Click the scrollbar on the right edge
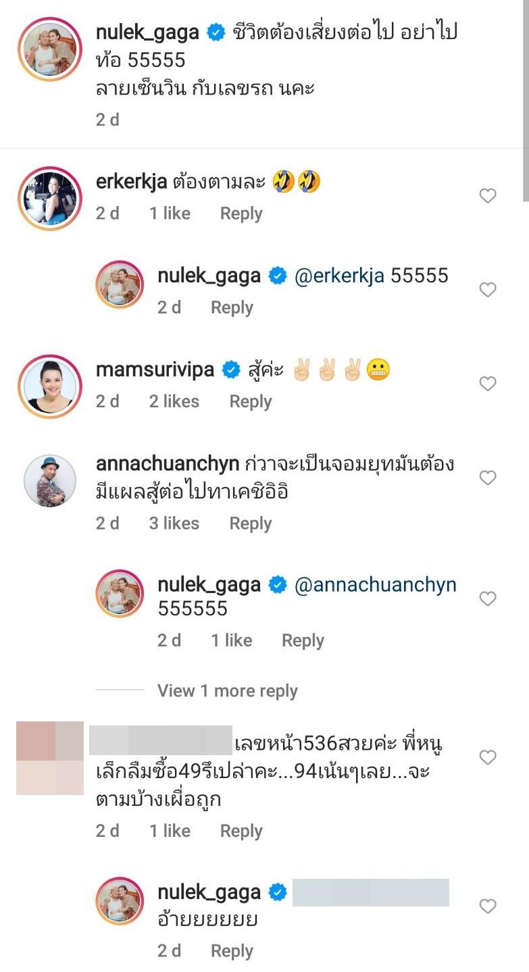 click(x=526, y=101)
